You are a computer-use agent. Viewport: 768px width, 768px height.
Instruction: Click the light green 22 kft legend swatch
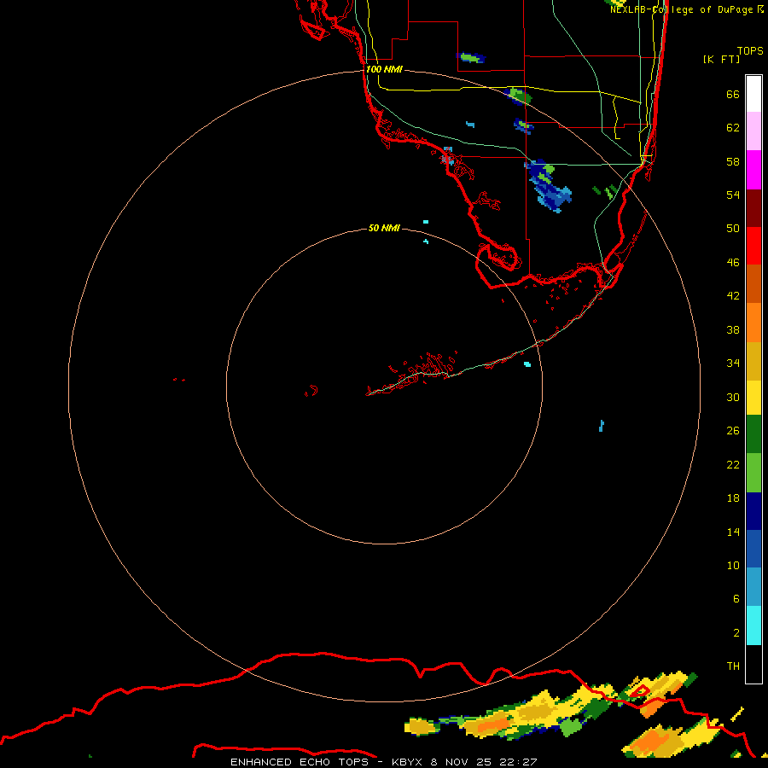click(753, 473)
